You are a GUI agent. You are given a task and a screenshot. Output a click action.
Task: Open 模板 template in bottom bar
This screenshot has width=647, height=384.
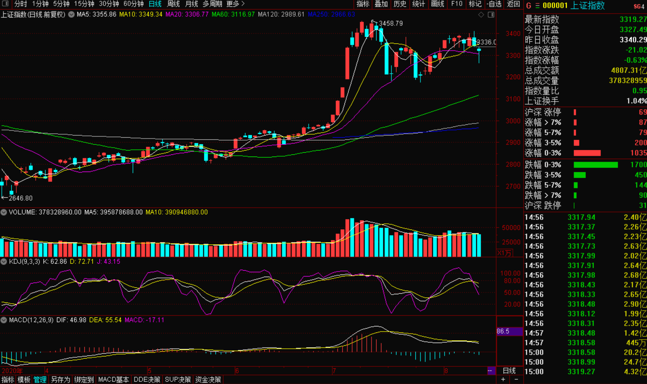click(x=24, y=380)
